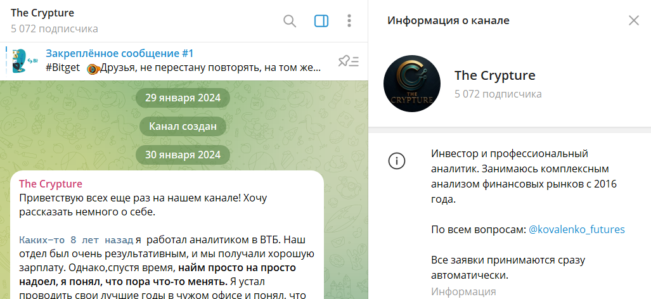
Task: Close the channel information panel
Action: (x=633, y=20)
